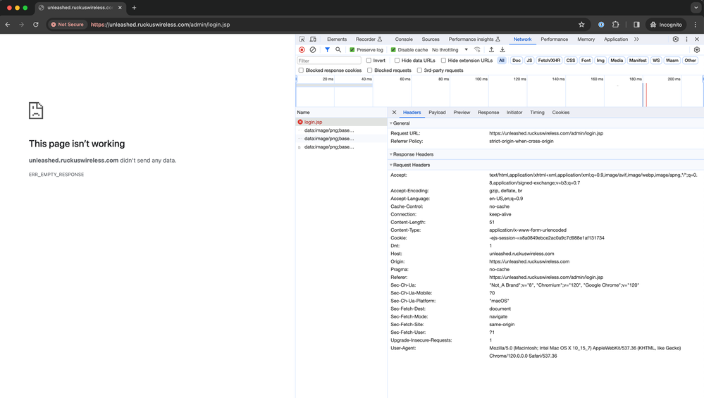Uncheck the Disable cache checkbox

coord(393,50)
